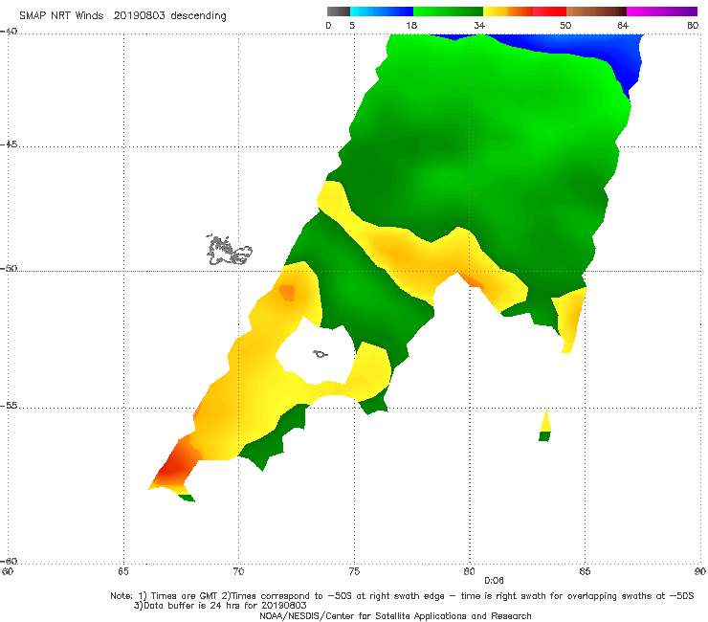Click the red segment of the color bar
The width and height of the screenshot is (708, 622).
(549, 11)
